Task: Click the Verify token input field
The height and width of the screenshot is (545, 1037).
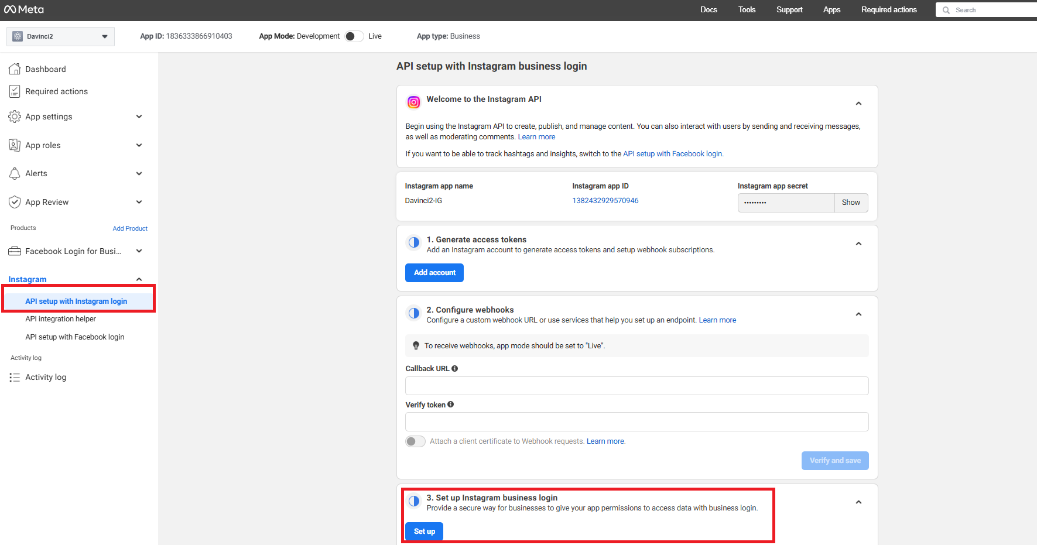Action: (x=636, y=422)
